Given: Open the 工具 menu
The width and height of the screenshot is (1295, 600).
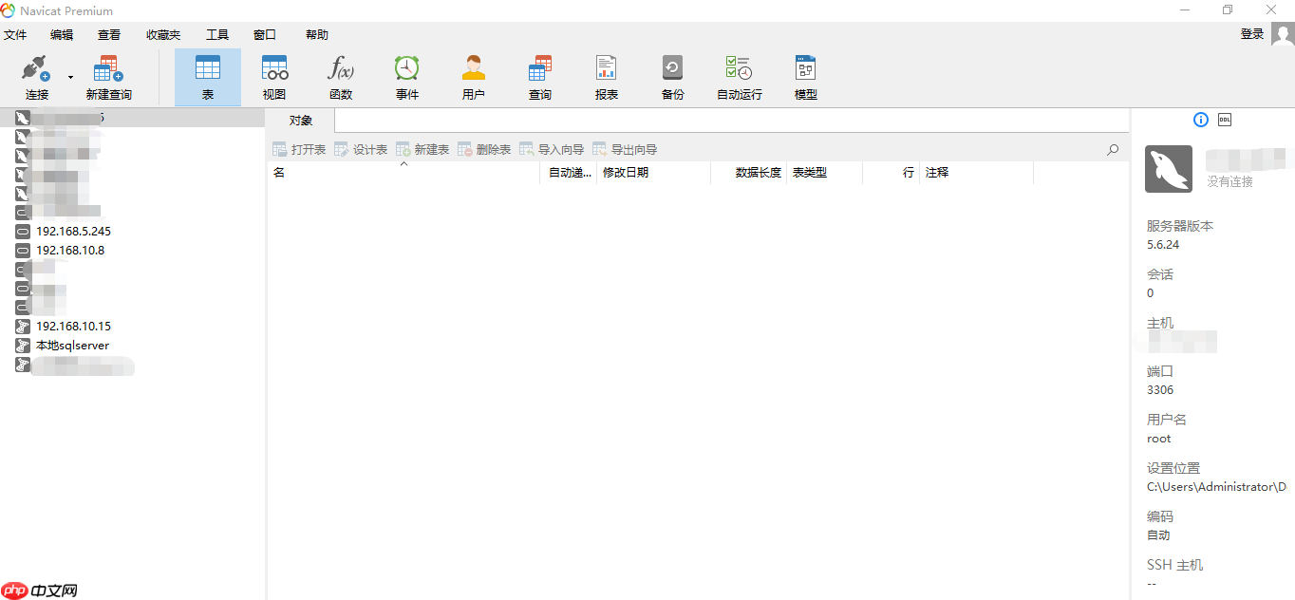Looking at the screenshot, I should [217, 34].
